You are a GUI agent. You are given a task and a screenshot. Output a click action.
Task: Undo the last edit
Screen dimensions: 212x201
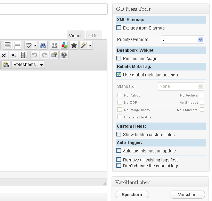coord(35,55)
